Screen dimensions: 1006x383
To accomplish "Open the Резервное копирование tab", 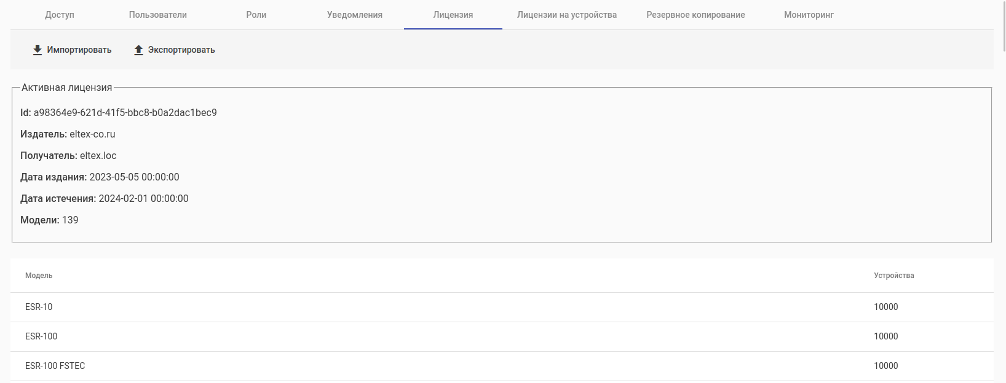I will pyautogui.click(x=695, y=15).
